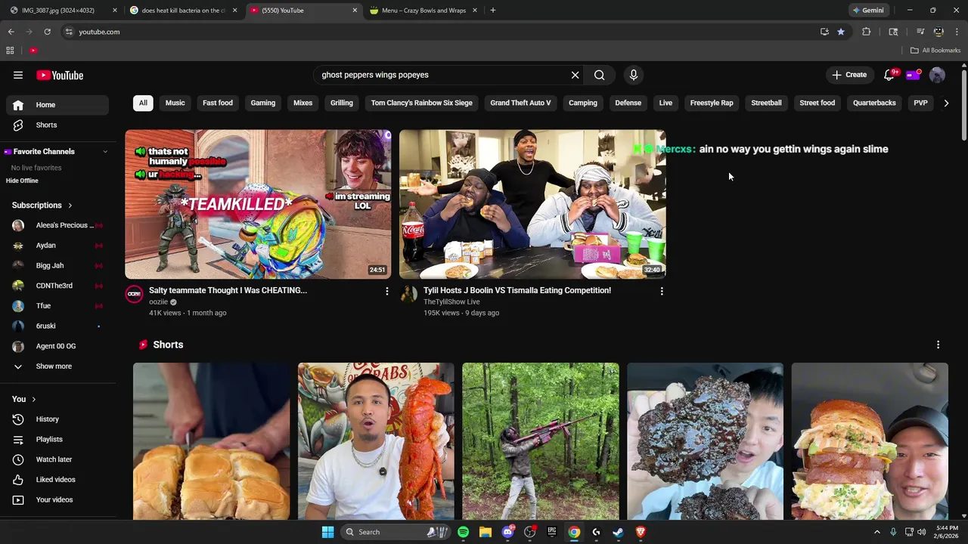The image size is (968, 544).
Task: Open the lobster Short thumbnail
Action: pos(376,441)
